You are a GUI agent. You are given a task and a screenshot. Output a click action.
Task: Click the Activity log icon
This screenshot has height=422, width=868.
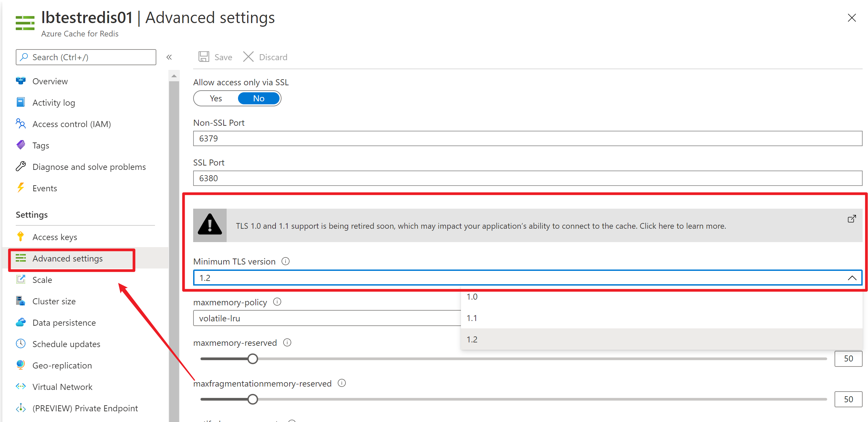pyautogui.click(x=20, y=102)
